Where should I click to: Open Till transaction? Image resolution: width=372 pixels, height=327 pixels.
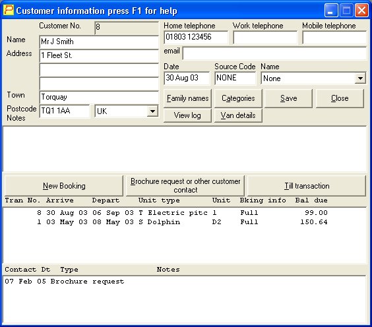point(307,186)
